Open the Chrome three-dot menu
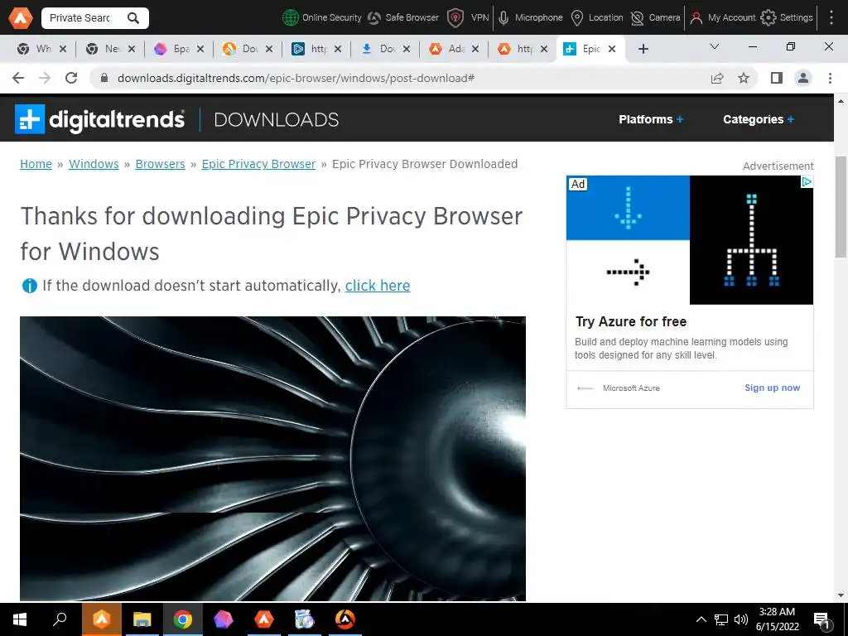 (x=830, y=79)
